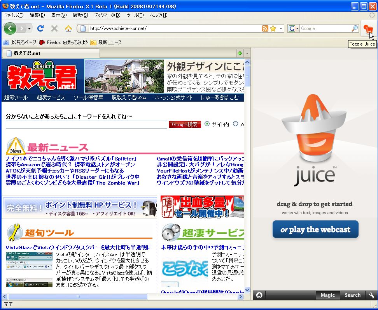
Task: Open the 携帯もAmazon news link
Action: pyautogui.click(x=70, y=165)
